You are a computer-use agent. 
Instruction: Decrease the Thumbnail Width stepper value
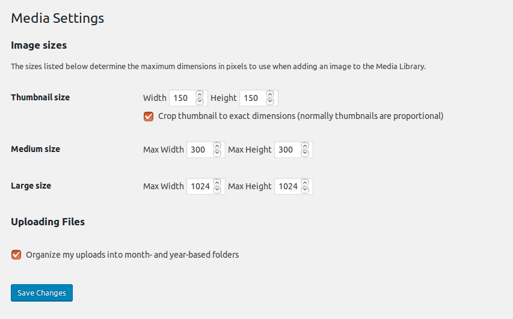(x=200, y=102)
